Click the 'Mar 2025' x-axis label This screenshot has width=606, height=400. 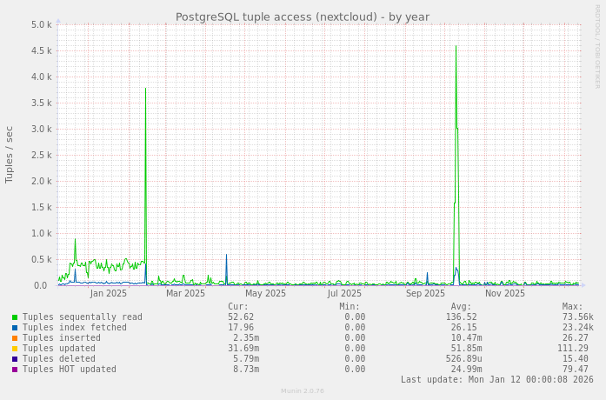(185, 293)
